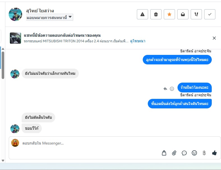Send a thumbs-up like
221x170 pixels.
tap(215, 153)
